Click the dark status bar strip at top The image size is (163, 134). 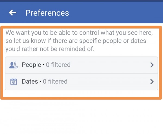[x=81, y=1]
